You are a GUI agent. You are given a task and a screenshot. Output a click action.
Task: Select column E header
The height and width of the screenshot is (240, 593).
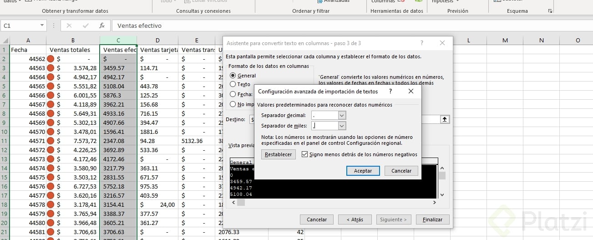point(197,41)
